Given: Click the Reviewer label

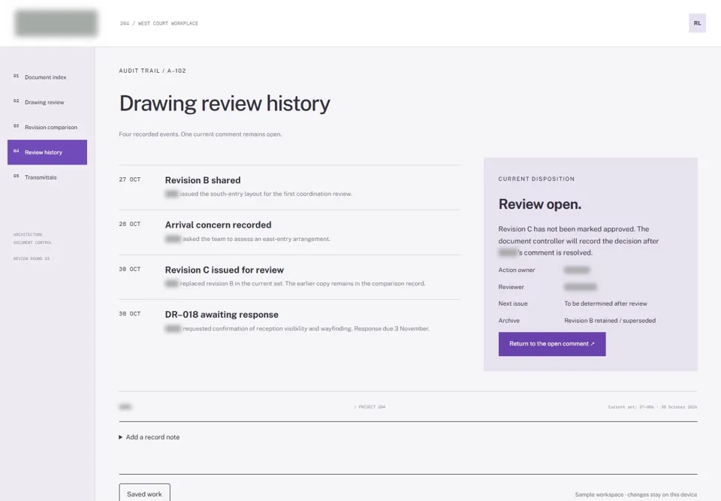Looking at the screenshot, I should (511, 287).
